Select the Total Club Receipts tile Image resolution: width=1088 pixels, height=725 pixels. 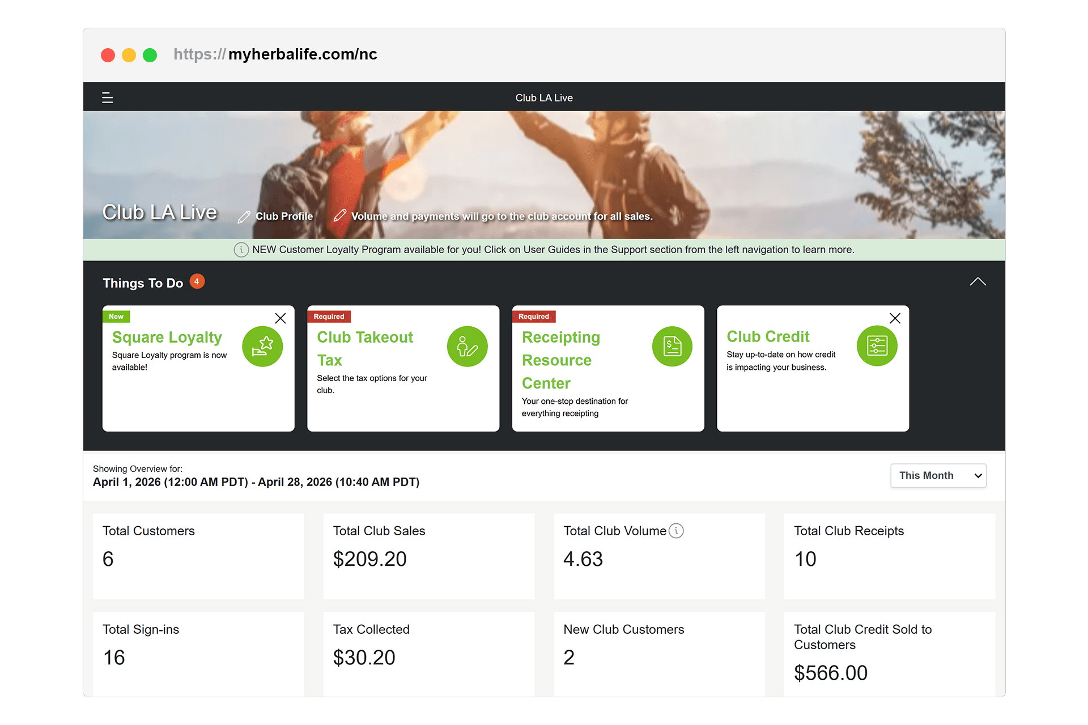pyautogui.click(x=889, y=556)
